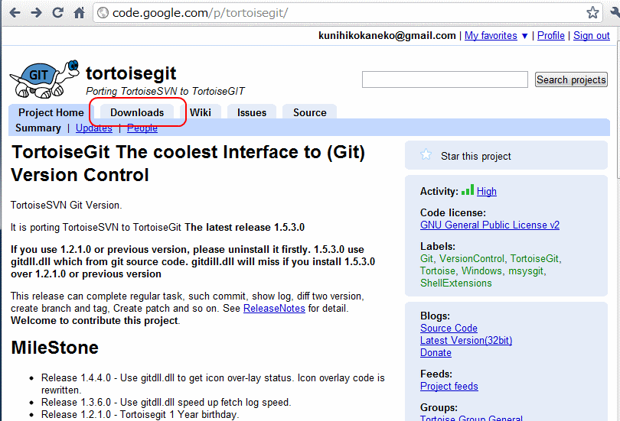The image size is (620, 421).
Task: Click the Search projects button
Action: coord(571,79)
